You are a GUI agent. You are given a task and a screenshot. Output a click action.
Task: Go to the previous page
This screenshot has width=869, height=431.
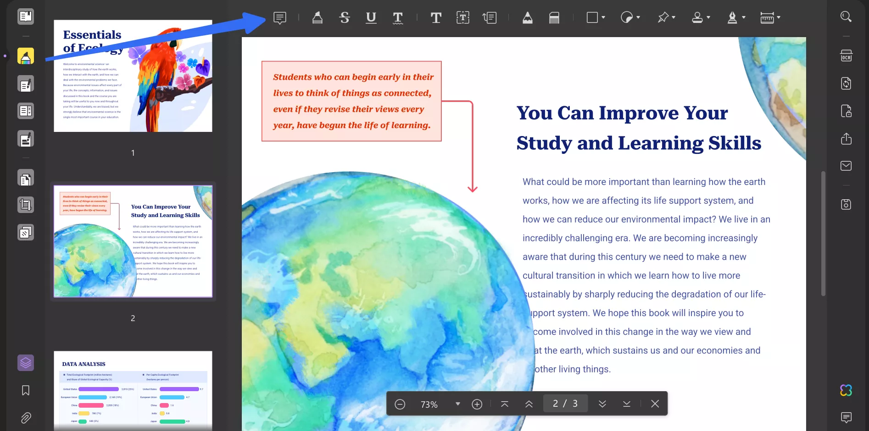[529, 404]
